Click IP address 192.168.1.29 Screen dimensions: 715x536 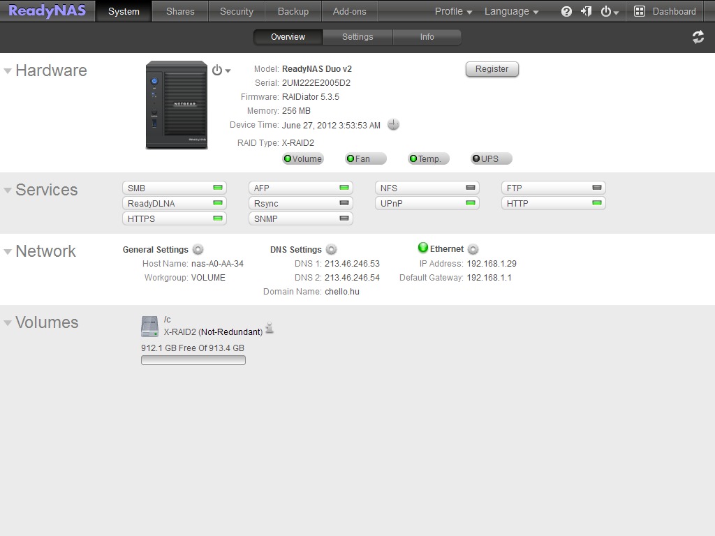492,263
